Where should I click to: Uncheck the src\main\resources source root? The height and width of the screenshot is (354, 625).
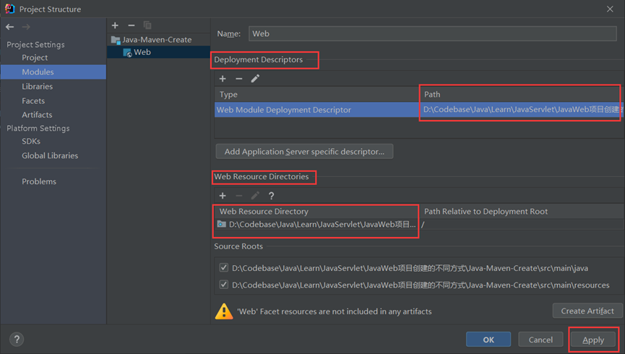[x=223, y=285]
